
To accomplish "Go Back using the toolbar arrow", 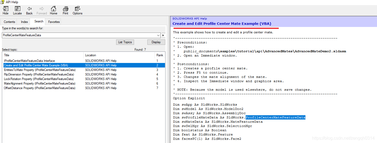I will (x=29, y=10).
